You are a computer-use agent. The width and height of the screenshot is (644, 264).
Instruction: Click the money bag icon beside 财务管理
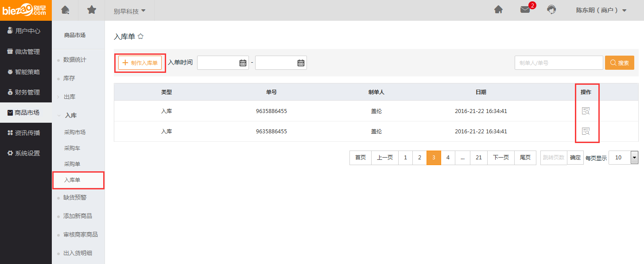pos(10,92)
